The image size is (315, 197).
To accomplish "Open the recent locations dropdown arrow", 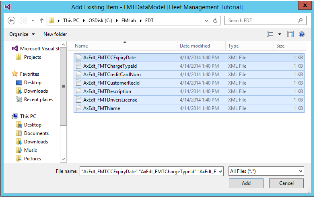I will tap(33, 21).
